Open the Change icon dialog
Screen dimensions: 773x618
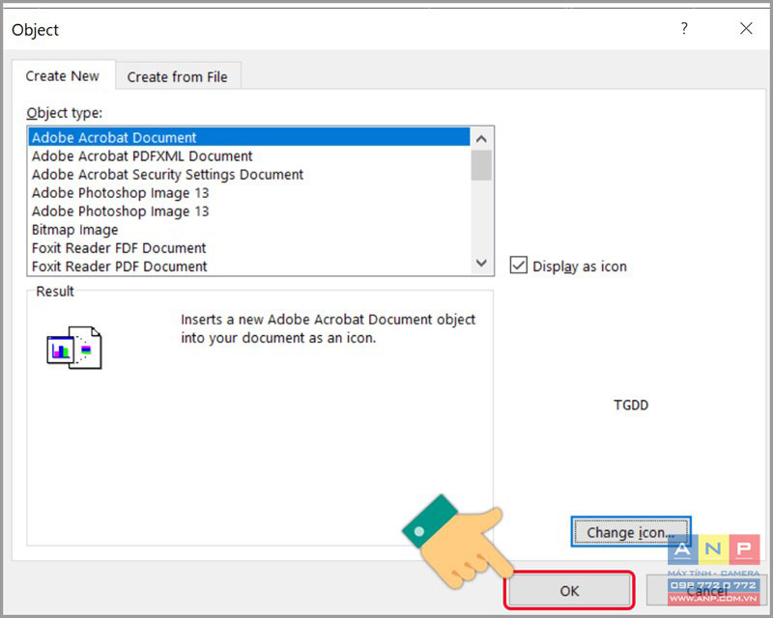[x=631, y=532]
